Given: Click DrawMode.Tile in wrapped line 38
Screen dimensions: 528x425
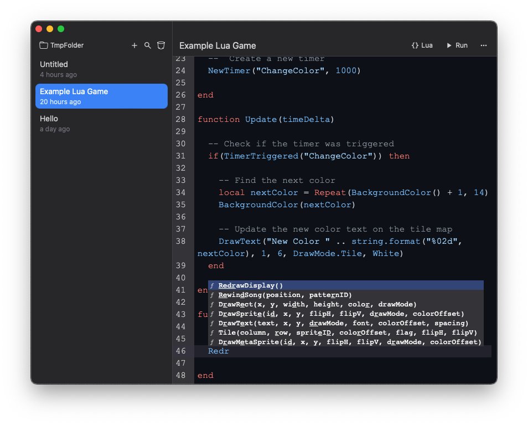Looking at the screenshot, I should [327, 253].
